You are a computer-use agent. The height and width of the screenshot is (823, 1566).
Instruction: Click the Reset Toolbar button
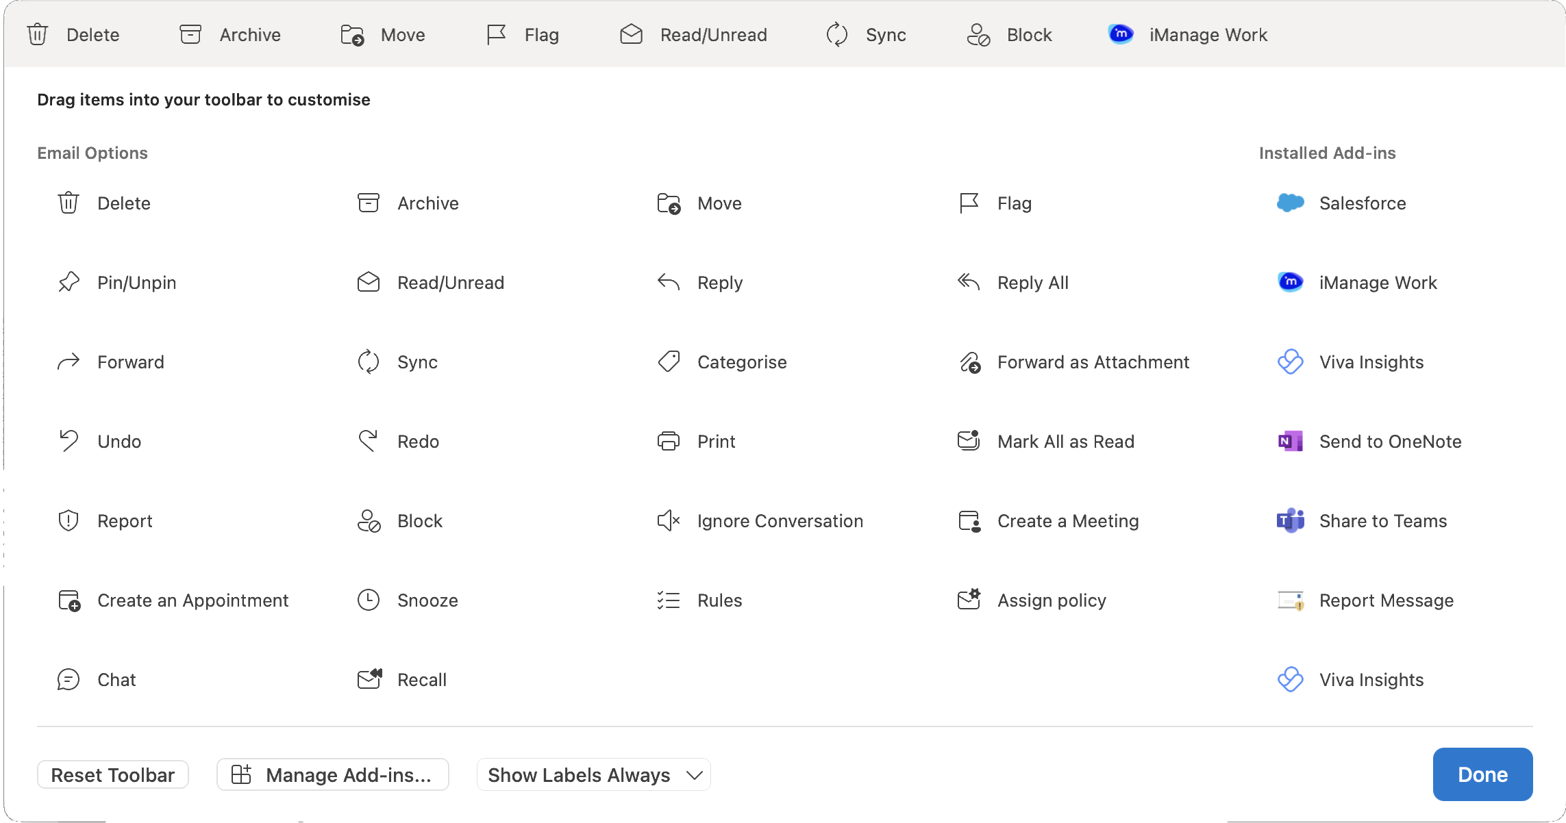[x=113, y=774]
